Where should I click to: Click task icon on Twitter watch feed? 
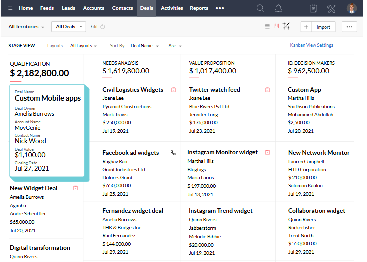(x=267, y=90)
